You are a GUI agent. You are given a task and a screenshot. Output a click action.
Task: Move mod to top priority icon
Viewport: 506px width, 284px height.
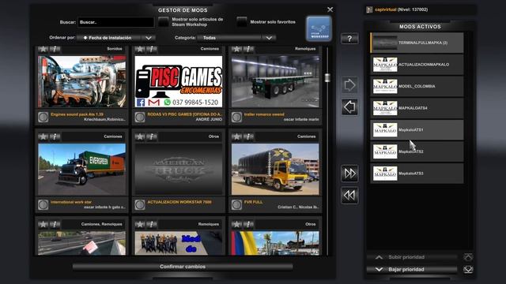tap(468, 257)
